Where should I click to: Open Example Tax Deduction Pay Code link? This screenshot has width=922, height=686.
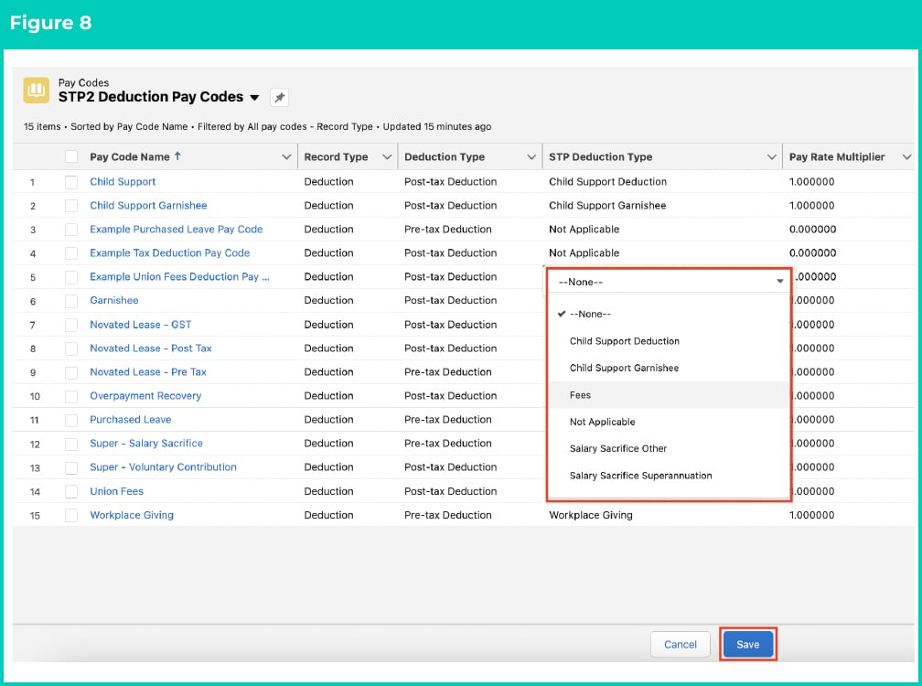(x=170, y=252)
